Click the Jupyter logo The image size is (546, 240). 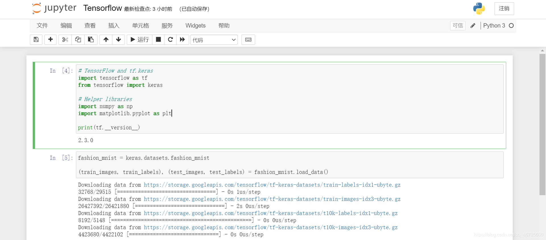[x=54, y=8]
